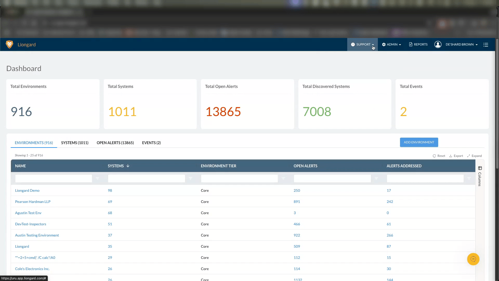This screenshot has width=499, height=281.
Task: Click the Systems column sort arrow
Action: 128,166
